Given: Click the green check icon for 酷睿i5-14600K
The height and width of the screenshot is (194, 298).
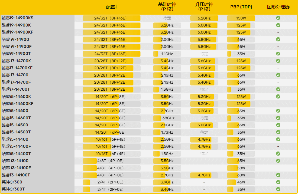Looking at the screenshot, I should point(278,97).
